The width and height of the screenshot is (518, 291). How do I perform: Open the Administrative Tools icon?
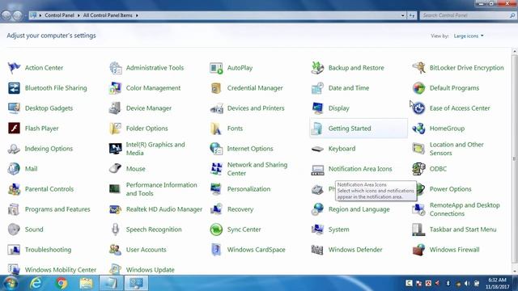tap(115, 68)
